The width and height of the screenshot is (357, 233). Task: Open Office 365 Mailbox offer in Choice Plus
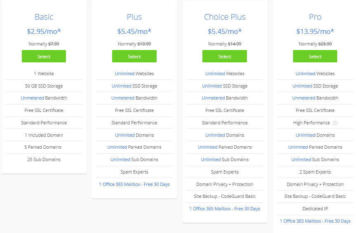(x=225, y=209)
